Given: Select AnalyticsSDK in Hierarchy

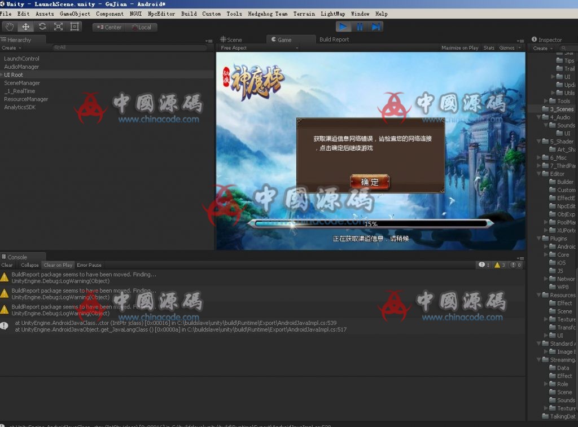Looking at the screenshot, I should point(20,107).
